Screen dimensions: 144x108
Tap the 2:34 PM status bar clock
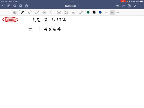point(4,1)
